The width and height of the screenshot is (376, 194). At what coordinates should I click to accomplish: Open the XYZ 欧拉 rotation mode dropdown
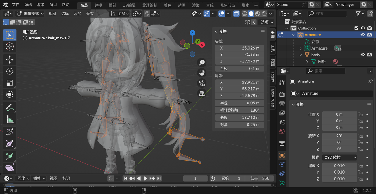pyautogui.click(x=339, y=157)
